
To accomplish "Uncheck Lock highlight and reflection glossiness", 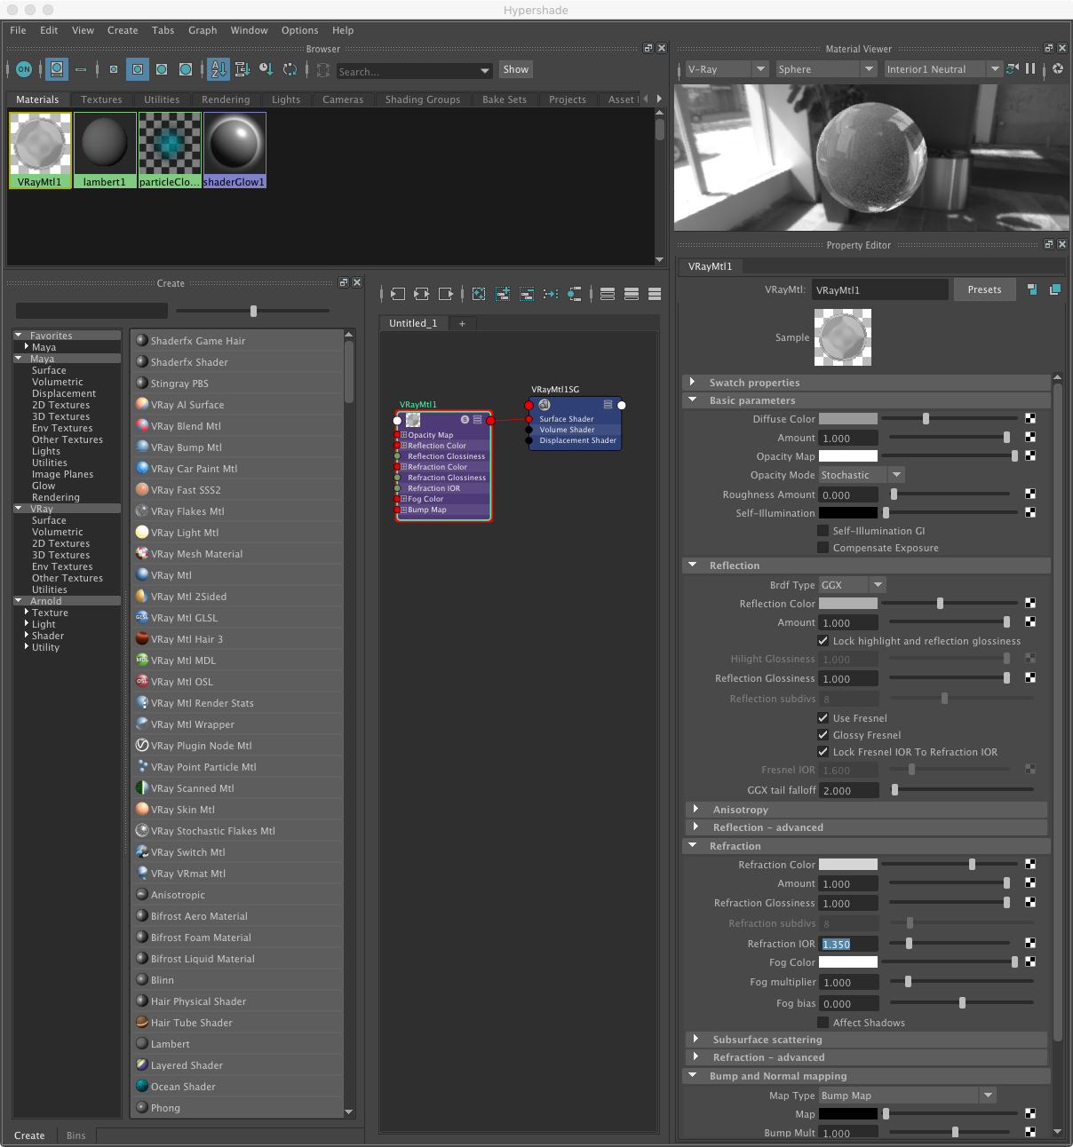I will [x=823, y=641].
